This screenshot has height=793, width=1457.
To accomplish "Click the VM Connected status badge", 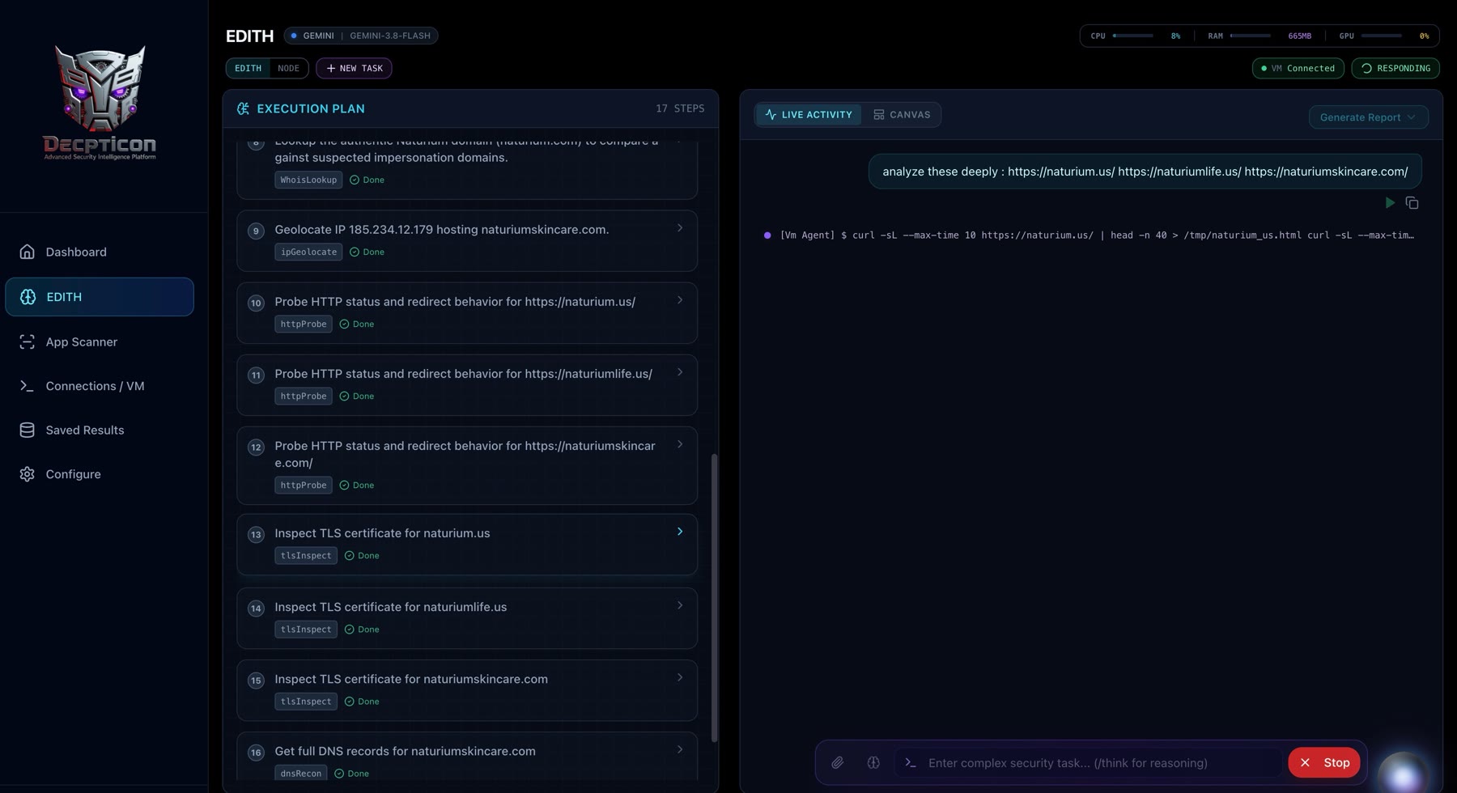I will click(x=1298, y=68).
